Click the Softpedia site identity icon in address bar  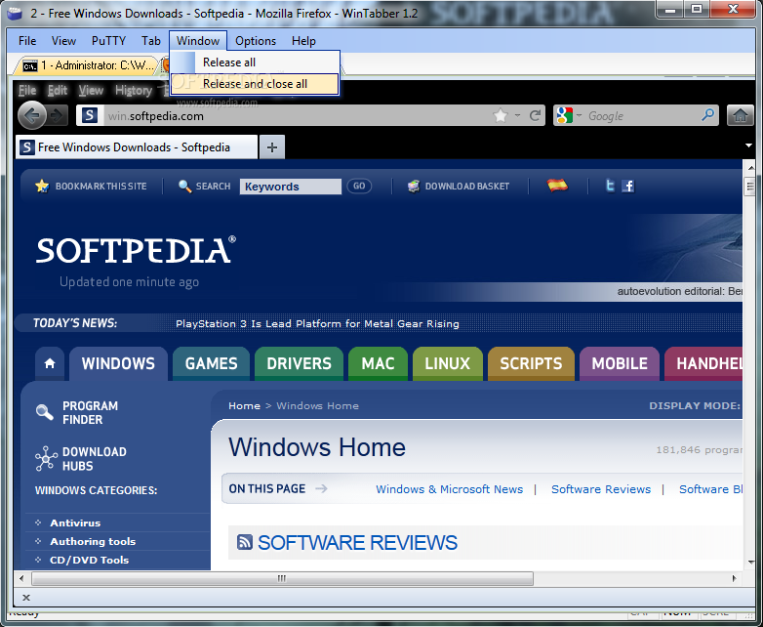coord(90,116)
